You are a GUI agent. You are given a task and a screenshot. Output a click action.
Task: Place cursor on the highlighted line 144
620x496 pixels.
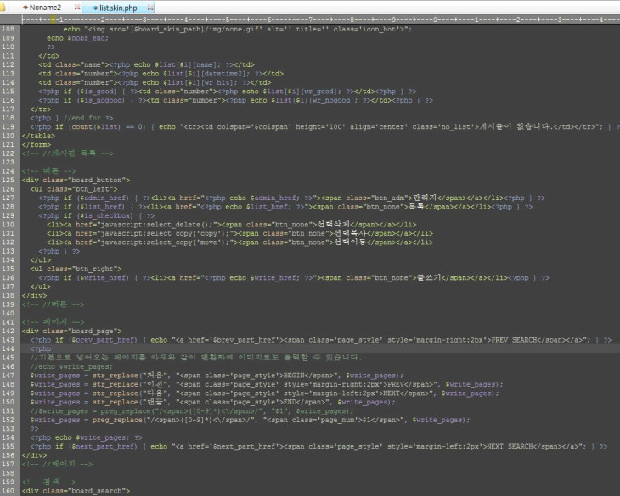pyautogui.click(x=255, y=348)
